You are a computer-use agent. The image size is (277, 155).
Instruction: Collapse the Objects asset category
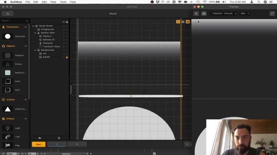click(x=26, y=46)
